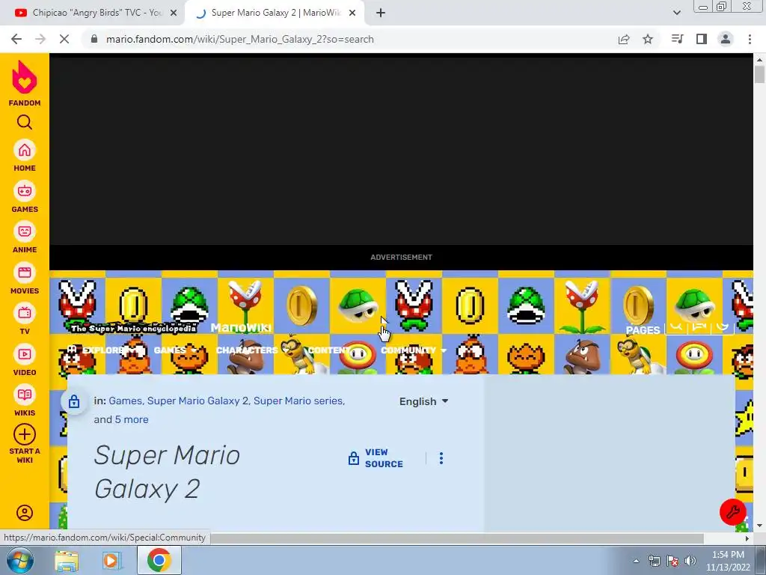The width and height of the screenshot is (766, 575).
Task: Open the Super Mario series category link
Action: click(298, 401)
